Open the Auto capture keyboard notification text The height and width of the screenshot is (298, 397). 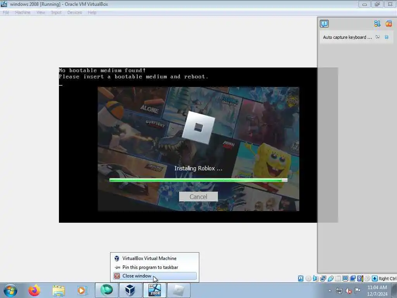point(347,37)
